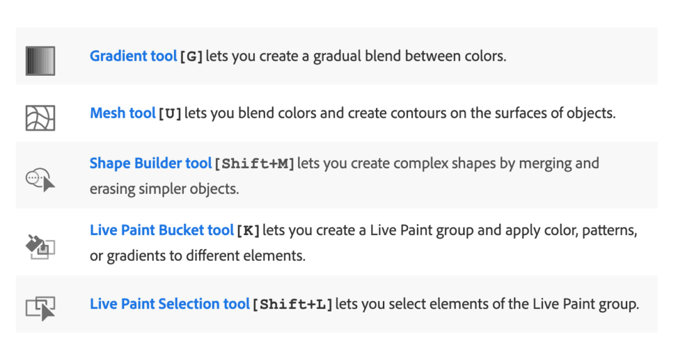Click the [U] shortcut label
This screenshot has height=363, width=678.
click(169, 113)
